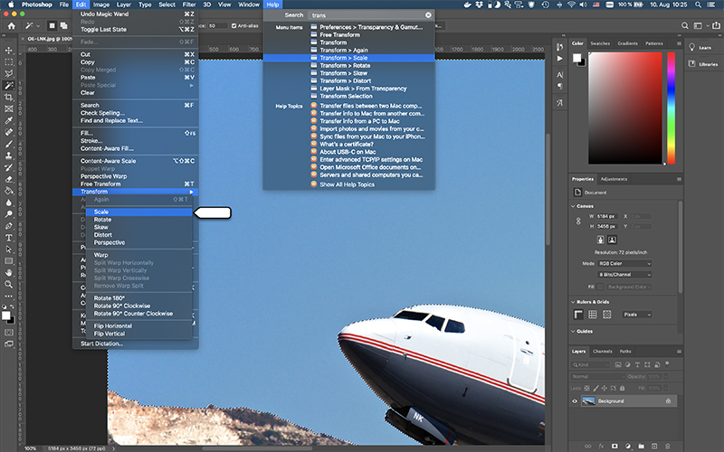Delete layer using the trash icon

[668, 446]
